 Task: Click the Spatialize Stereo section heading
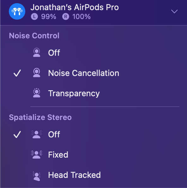click(40, 117)
